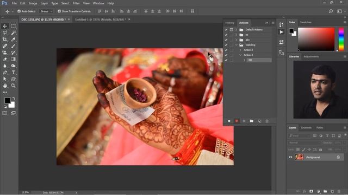
Task: Delete the selected action with trash icon
Action: pos(267,121)
